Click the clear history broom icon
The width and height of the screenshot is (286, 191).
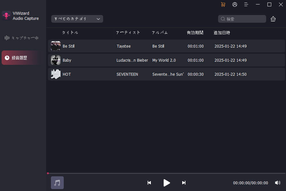273,19
